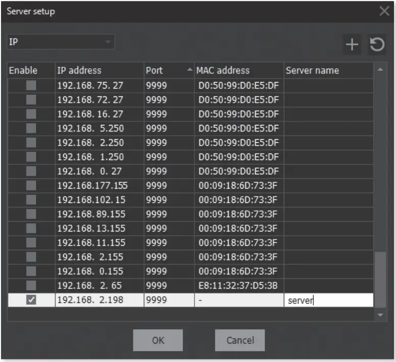Viewport: 396px width, 362px height.
Task: Open the IP search type dropdown
Action: point(61,42)
